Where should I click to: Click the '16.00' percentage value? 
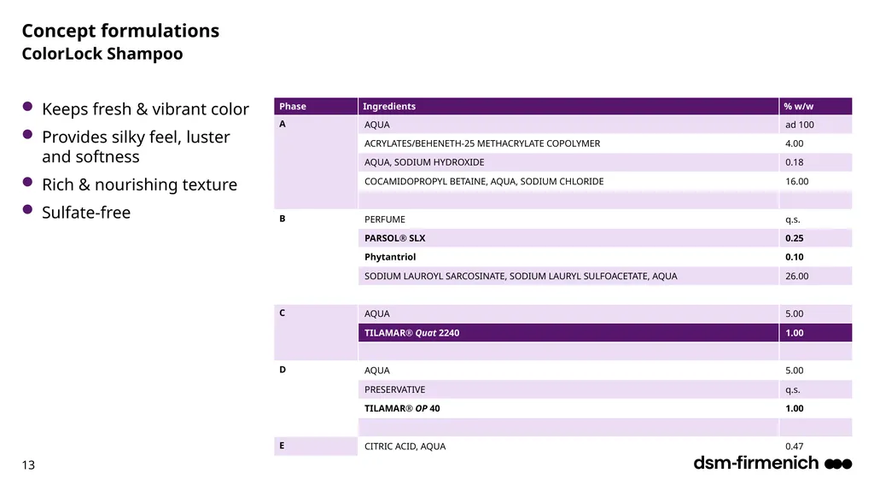pos(797,181)
